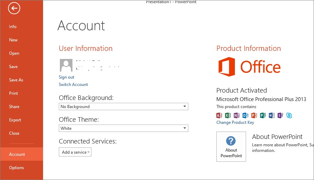Open the Office Theme dropdown

pyautogui.click(x=123, y=128)
